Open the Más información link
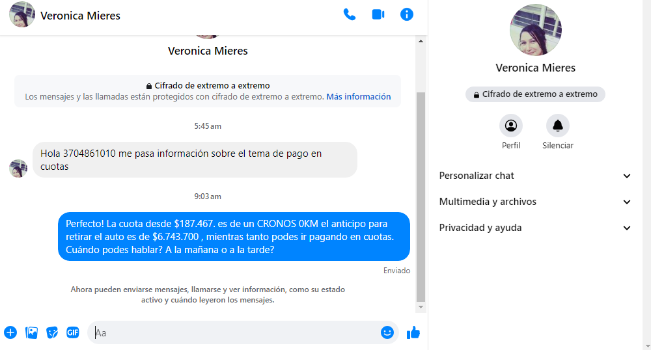Screen dimensions: 651x350 pyautogui.click(x=358, y=97)
